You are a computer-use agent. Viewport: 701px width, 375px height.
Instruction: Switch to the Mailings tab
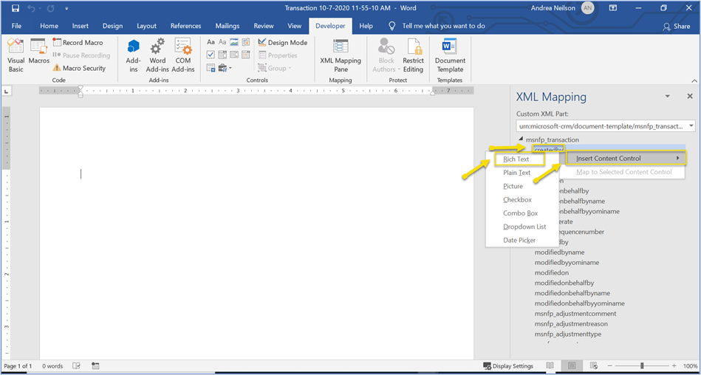pos(227,26)
